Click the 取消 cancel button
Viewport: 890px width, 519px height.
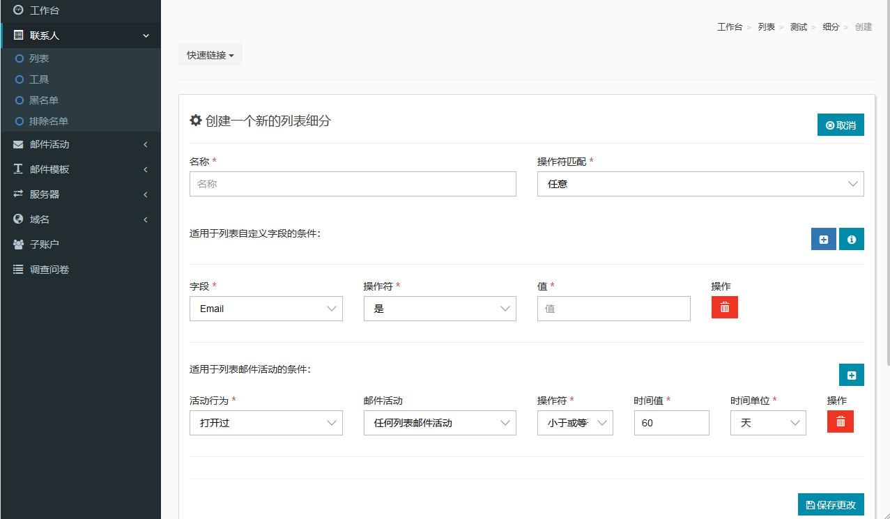click(841, 125)
